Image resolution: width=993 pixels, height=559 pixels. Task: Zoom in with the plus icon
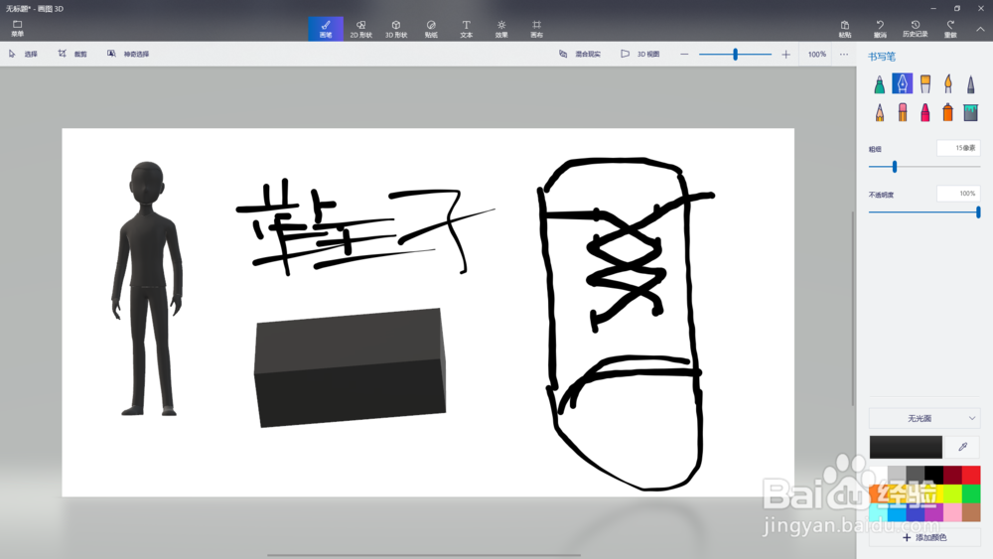[785, 55]
